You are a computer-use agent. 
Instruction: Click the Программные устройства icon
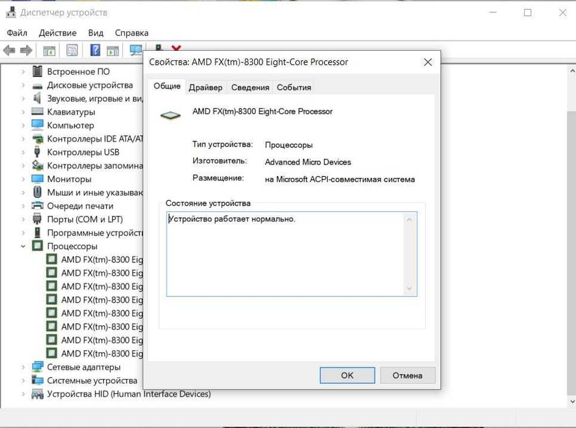37,232
